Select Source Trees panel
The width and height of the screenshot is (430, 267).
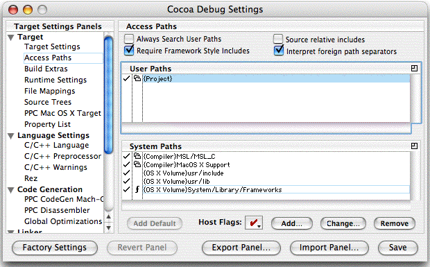[x=48, y=102]
